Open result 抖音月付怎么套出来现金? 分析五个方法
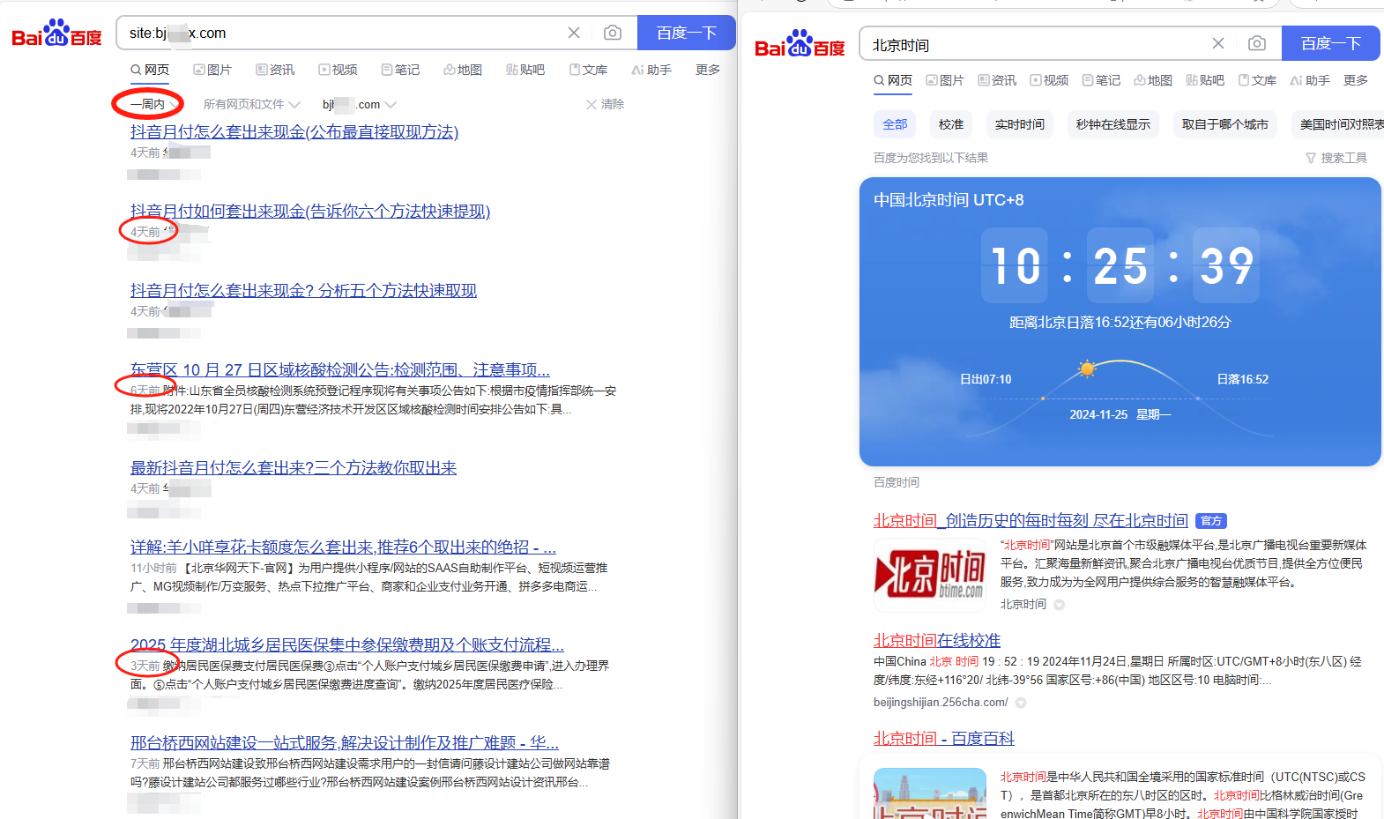The width and height of the screenshot is (1384, 819). [303, 291]
